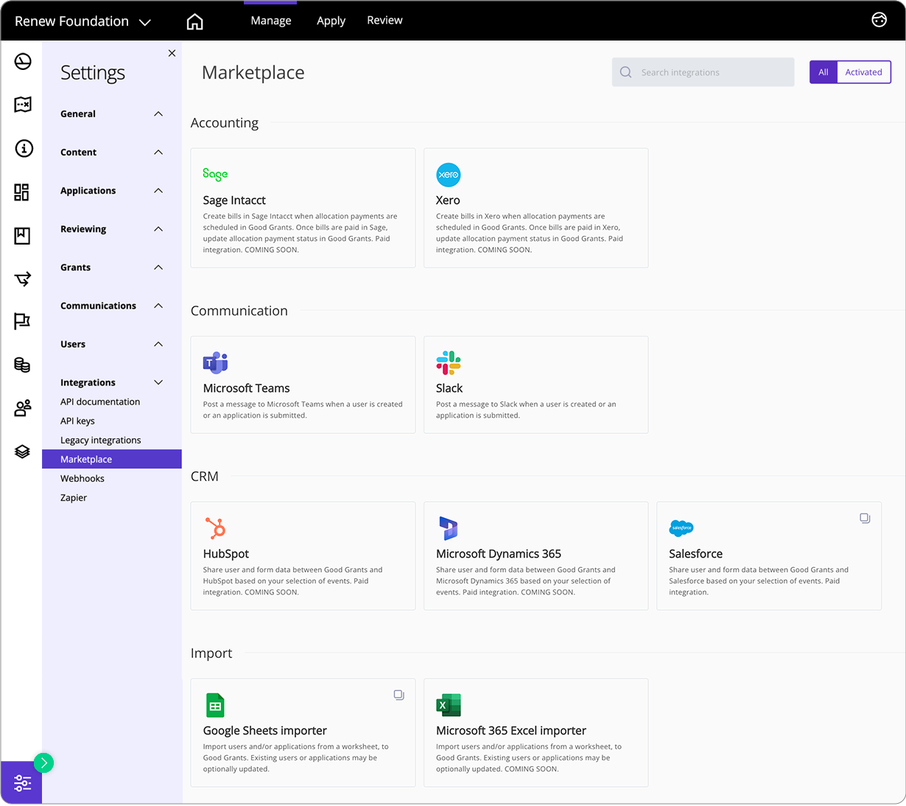Collapse the Integrations section chevron
The width and height of the screenshot is (906, 806).
pyautogui.click(x=158, y=382)
